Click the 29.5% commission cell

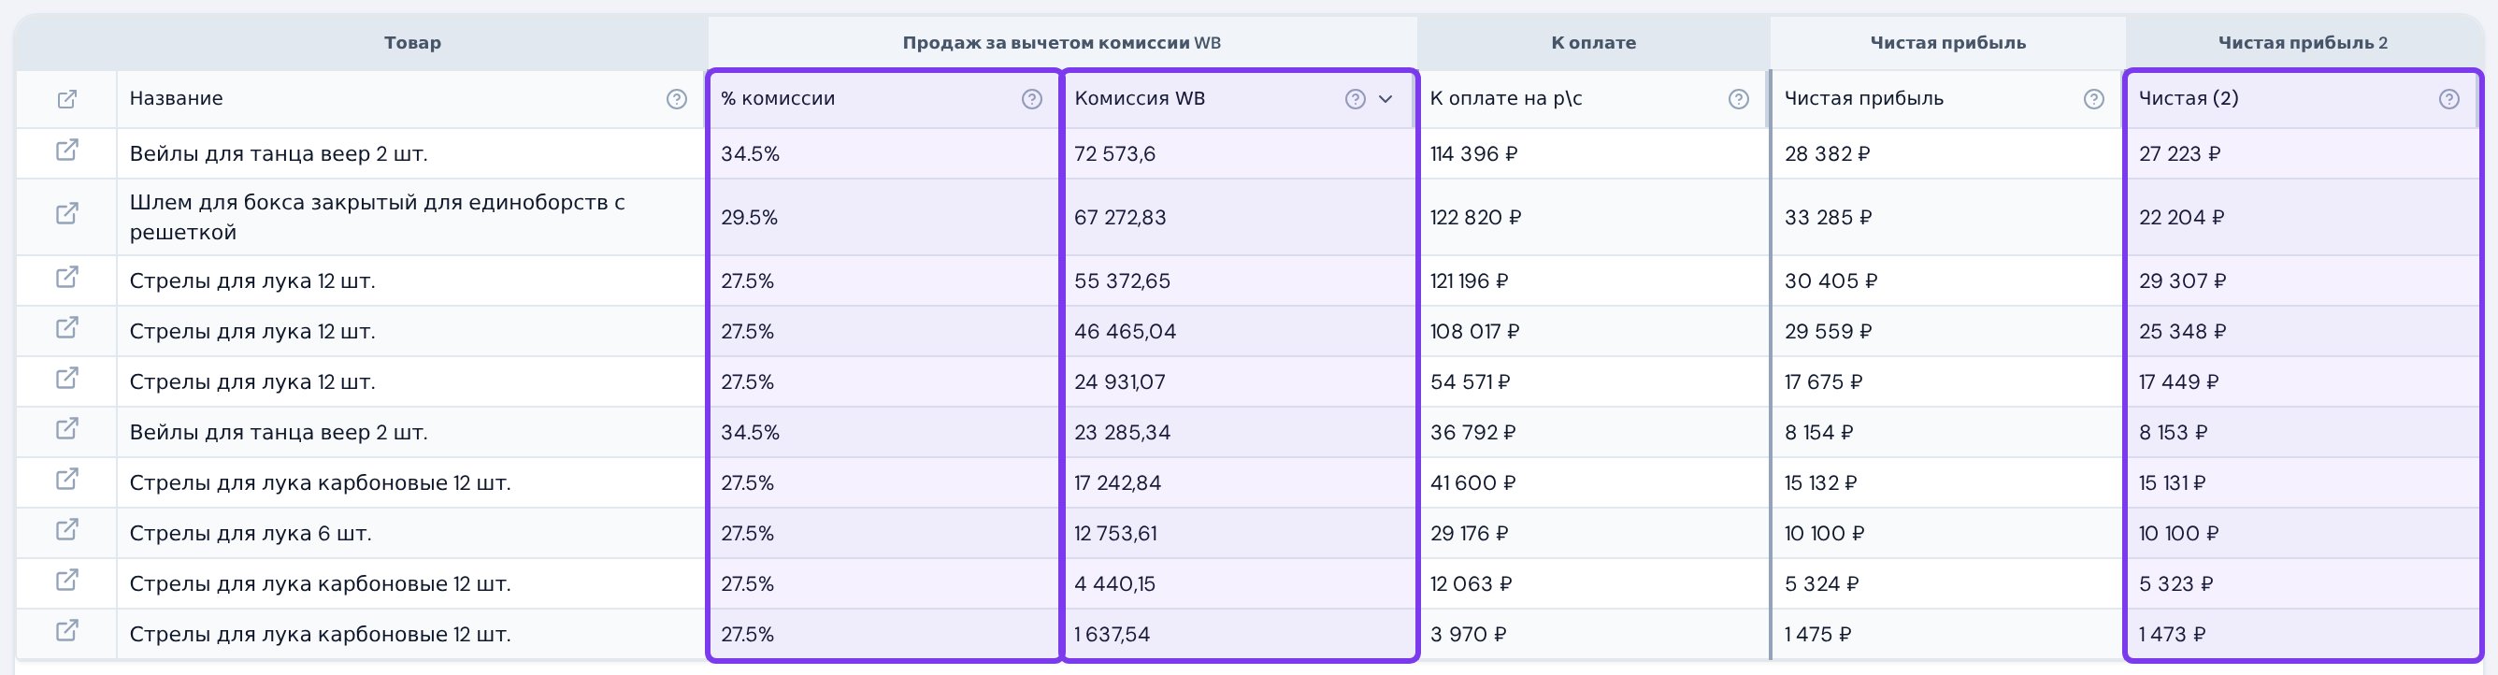(x=750, y=217)
